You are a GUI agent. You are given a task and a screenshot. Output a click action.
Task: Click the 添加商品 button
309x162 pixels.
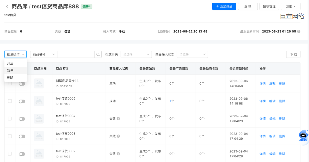tap(224, 7)
